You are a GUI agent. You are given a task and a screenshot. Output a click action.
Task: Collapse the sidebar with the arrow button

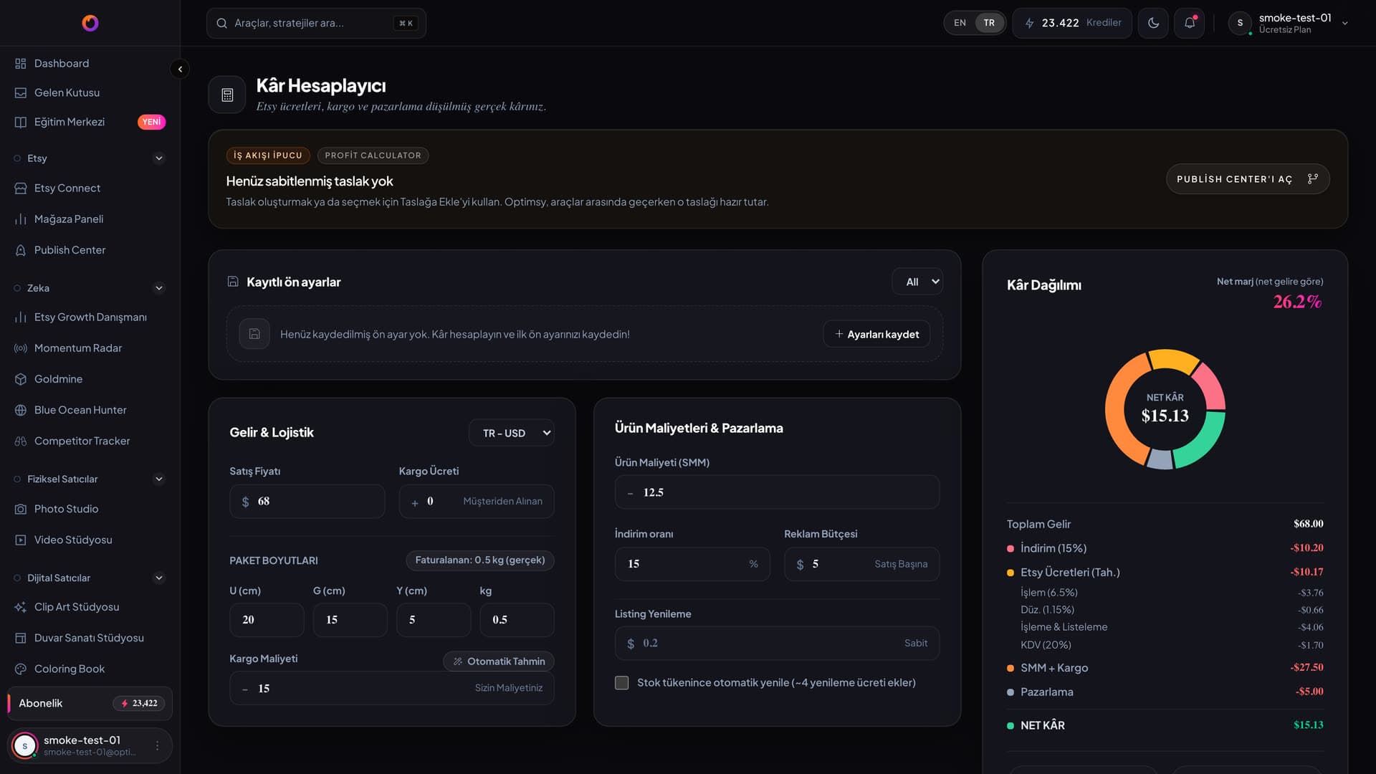point(180,69)
